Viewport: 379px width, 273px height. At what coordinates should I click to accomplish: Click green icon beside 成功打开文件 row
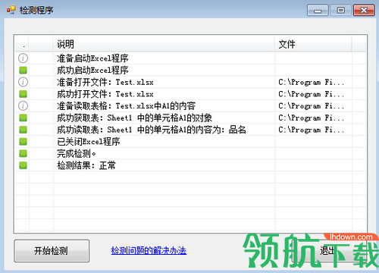pos(23,94)
